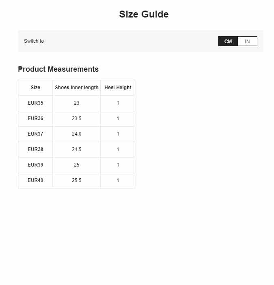Click the Product Measurements heading
Viewport: 274px width, 285px height.
pos(58,69)
